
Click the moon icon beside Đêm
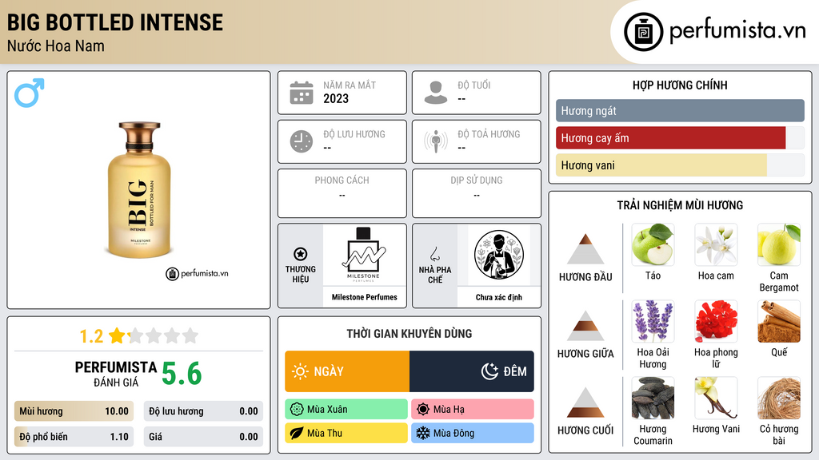(x=489, y=371)
